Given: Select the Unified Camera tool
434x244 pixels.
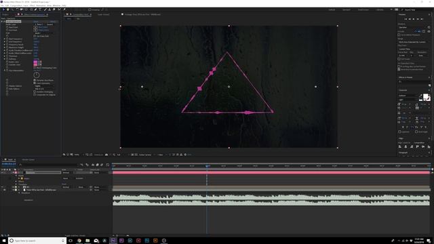Looking at the screenshot, I should [x=21, y=9].
